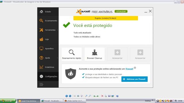Click the Print icon in viewer toolbar

coord(106,96)
